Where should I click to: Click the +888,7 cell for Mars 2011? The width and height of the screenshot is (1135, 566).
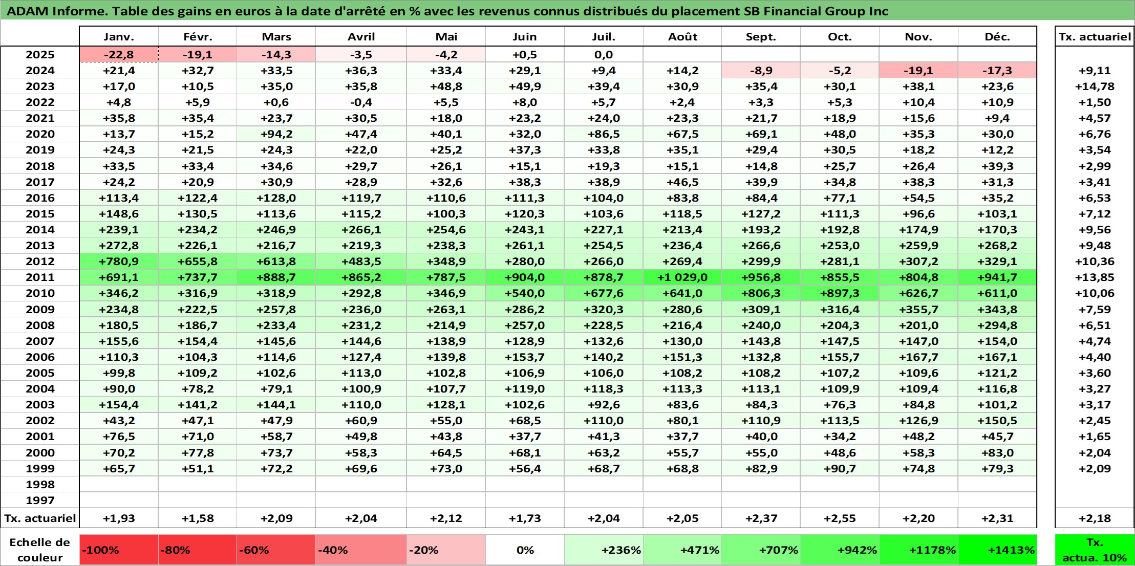pyautogui.click(x=276, y=277)
